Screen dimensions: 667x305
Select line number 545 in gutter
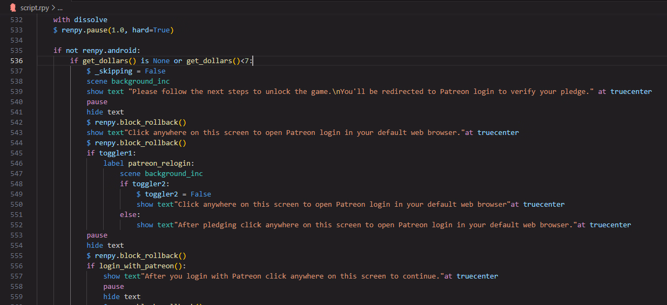(x=16, y=153)
